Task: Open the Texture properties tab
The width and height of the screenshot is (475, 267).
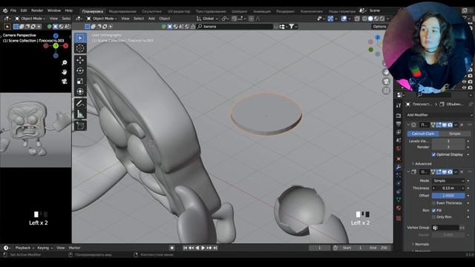Action: pos(399,218)
